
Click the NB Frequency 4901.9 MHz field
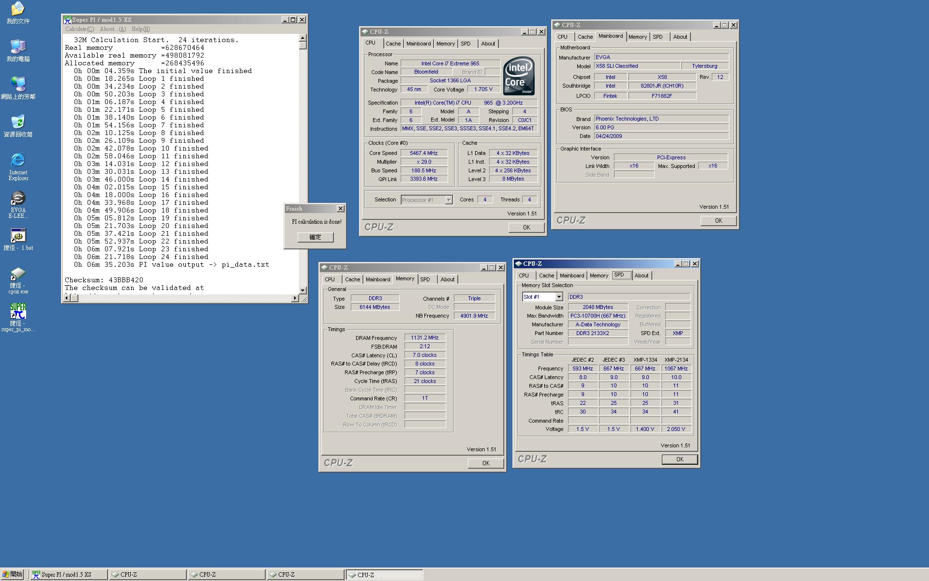474,316
